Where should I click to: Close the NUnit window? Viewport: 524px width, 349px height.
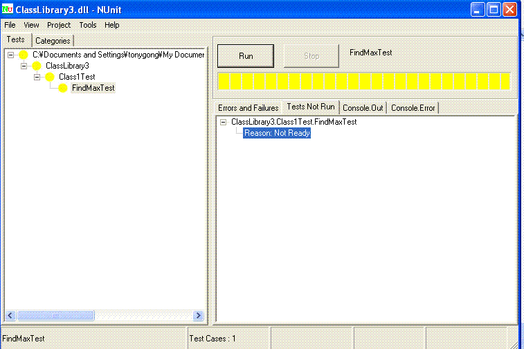509,10
